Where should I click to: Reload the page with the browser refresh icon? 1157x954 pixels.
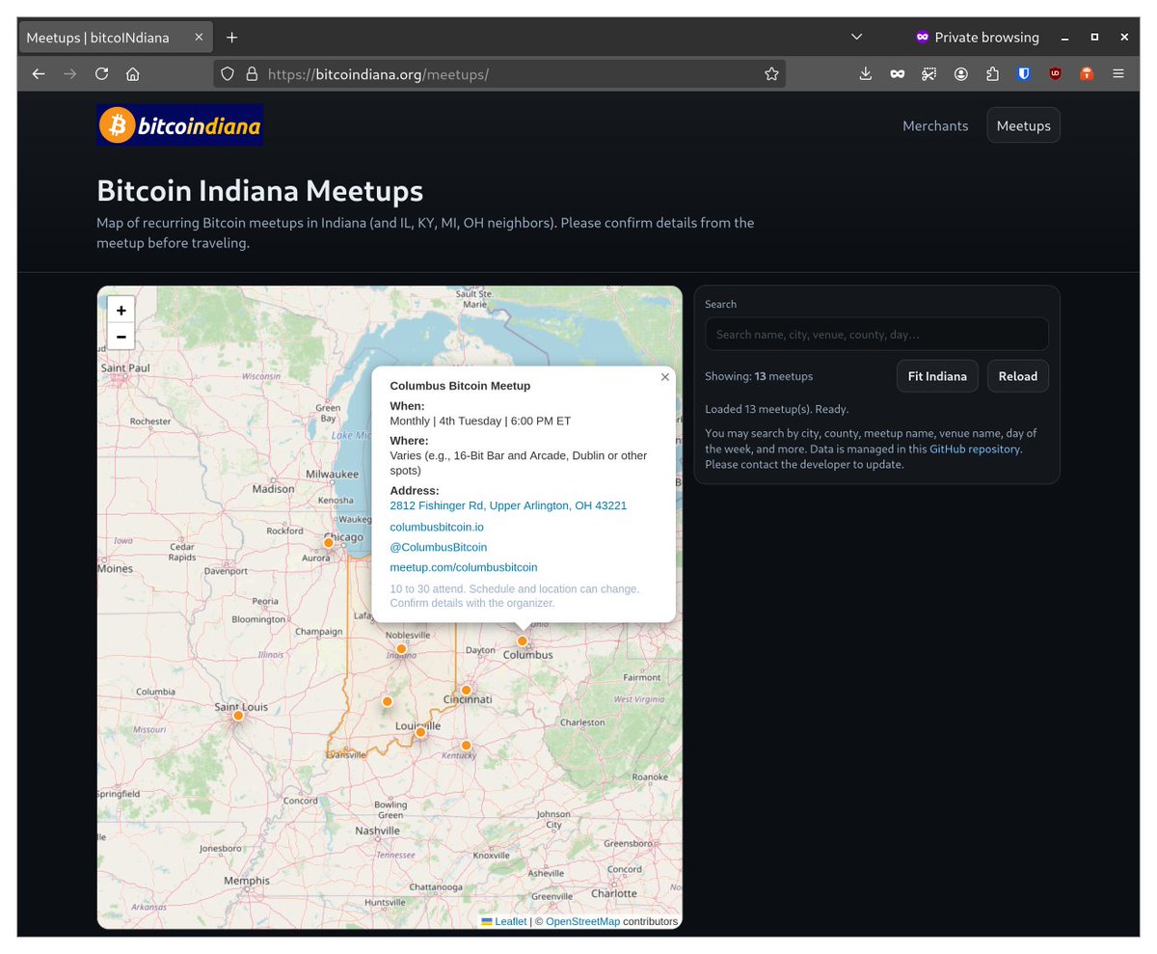[x=101, y=73]
